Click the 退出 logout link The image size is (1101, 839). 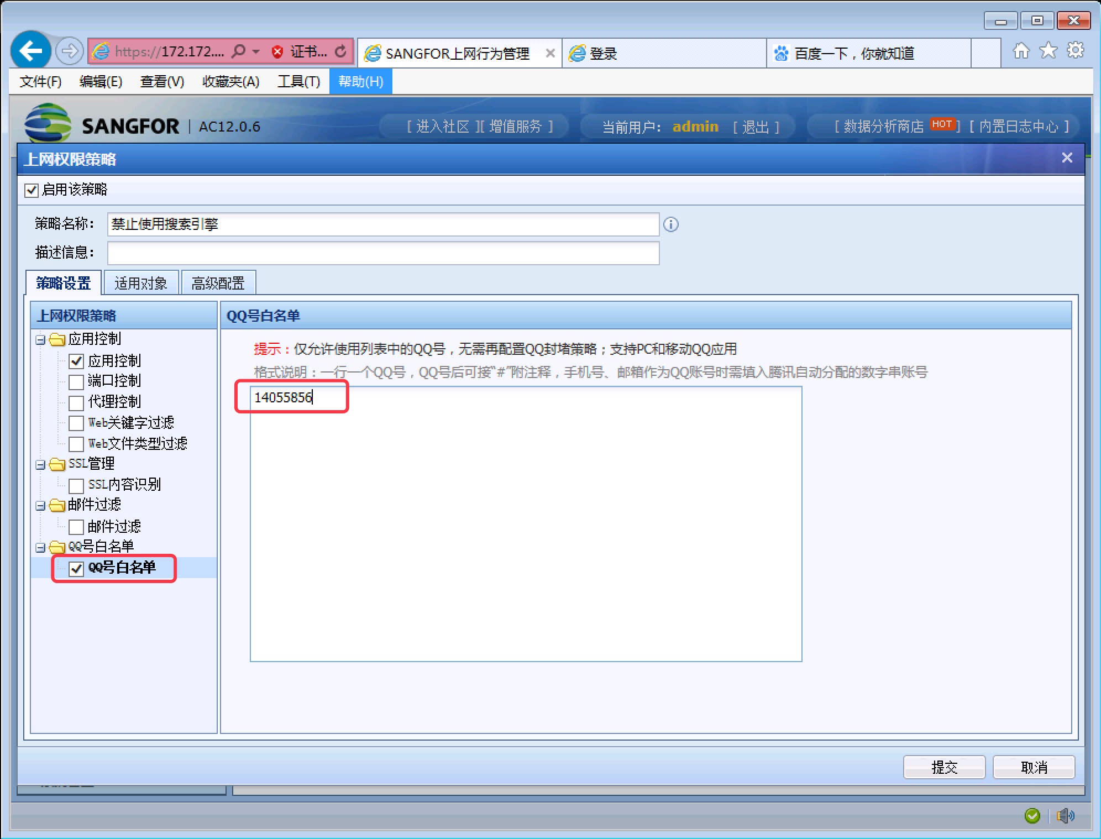756,127
